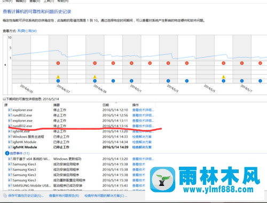This screenshot has height=203, width=267.
Task: Click the 2016/5/14 15:43 date cell
Action: pos(115,185)
